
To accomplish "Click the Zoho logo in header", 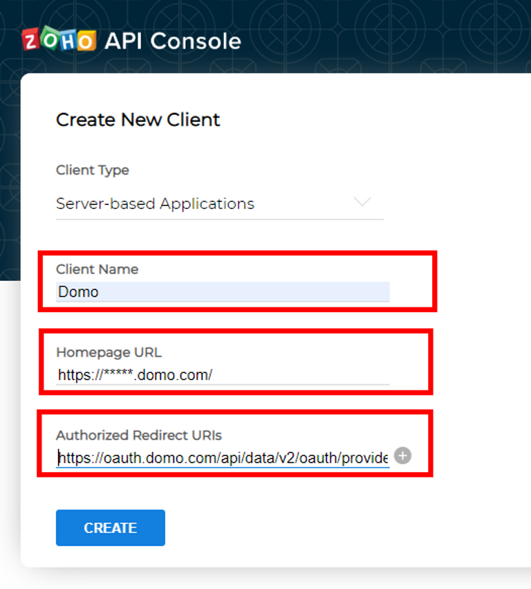I will point(59,39).
